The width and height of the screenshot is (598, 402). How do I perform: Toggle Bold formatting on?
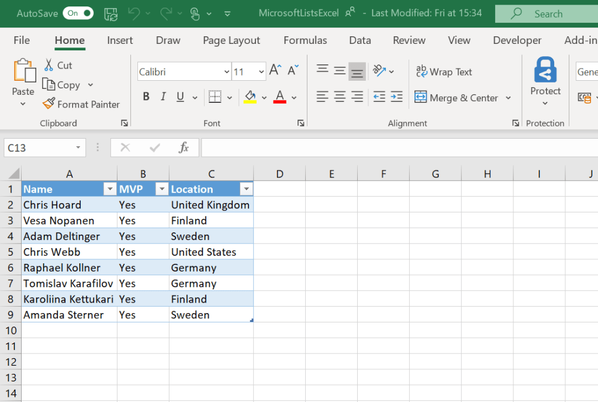[146, 97]
